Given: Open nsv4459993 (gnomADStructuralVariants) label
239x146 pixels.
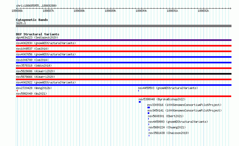Looking at the screenshot, I should [178, 122].
